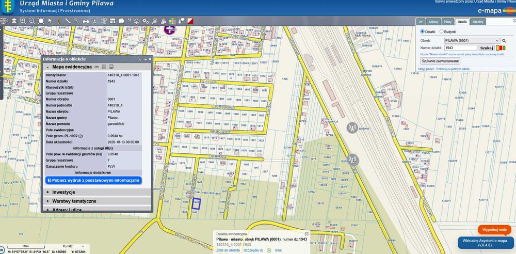The width and height of the screenshot is (516, 254).
Task: Click the highlighted parcel 1943 on map
Action: point(196,203)
